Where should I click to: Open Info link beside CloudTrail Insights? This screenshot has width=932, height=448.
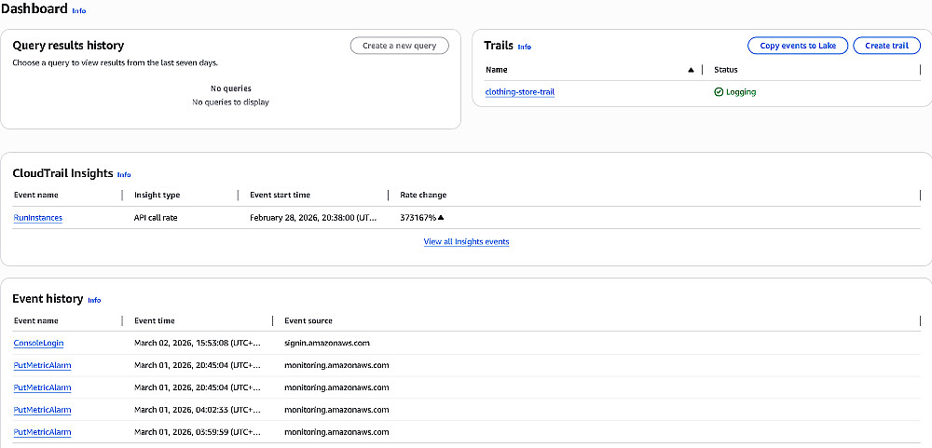point(124,174)
